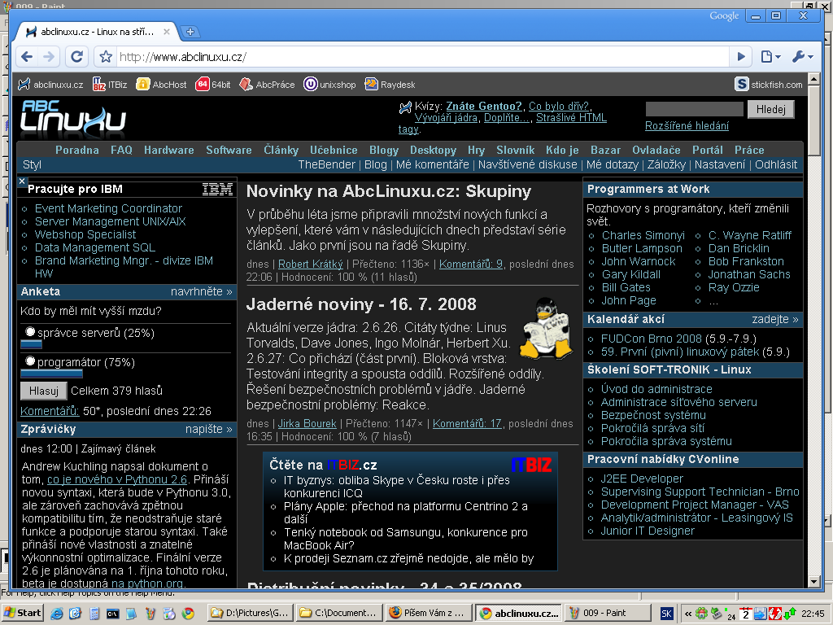Click the Hledej search button
Image resolution: width=833 pixels, height=625 pixels.
pos(771,109)
